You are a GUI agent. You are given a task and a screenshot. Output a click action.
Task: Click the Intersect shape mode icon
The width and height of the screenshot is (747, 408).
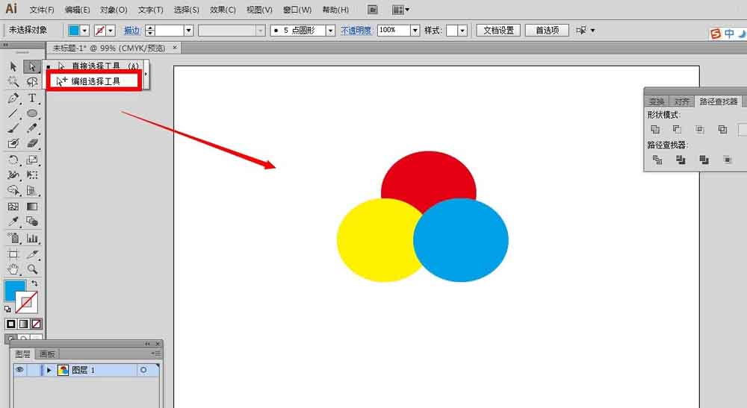tap(699, 129)
